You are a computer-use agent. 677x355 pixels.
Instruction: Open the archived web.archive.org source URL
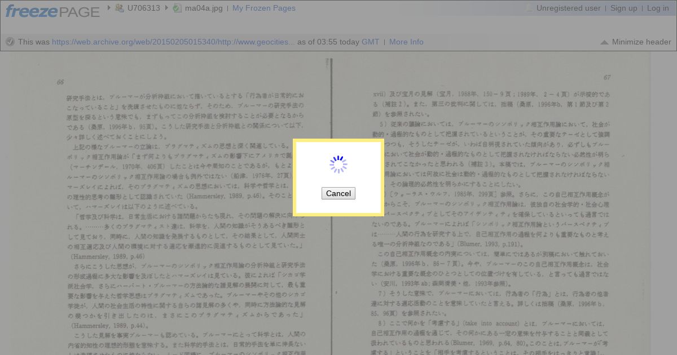tap(173, 42)
